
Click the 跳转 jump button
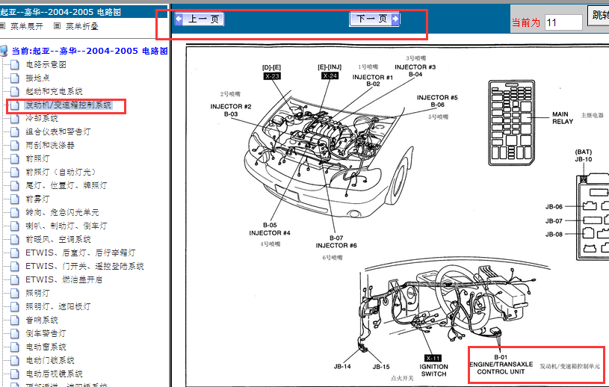[599, 16]
